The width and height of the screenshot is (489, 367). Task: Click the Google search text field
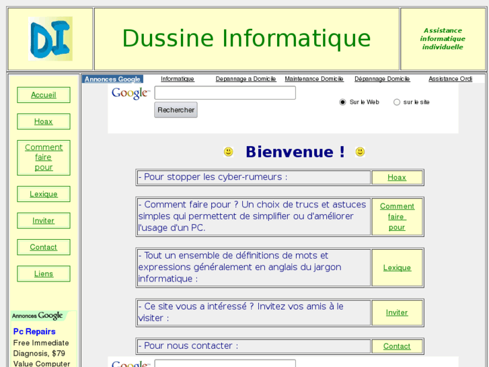pyautogui.click(x=225, y=93)
